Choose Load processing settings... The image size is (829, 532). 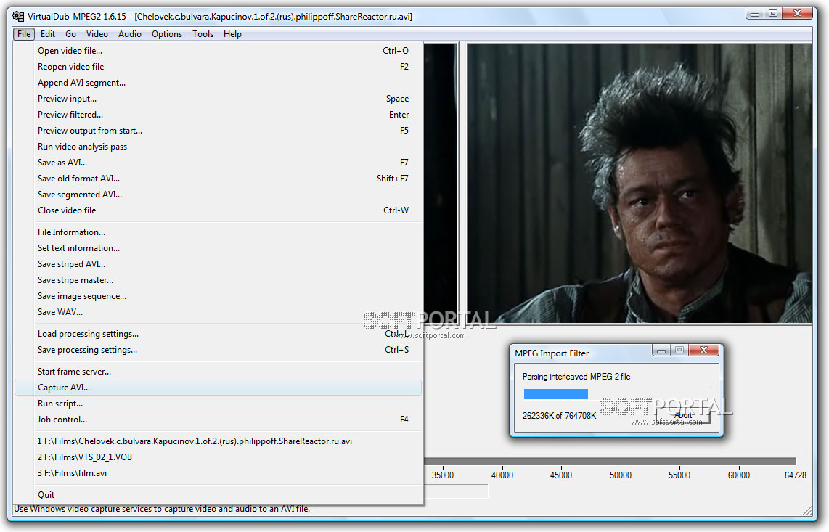(x=218, y=334)
